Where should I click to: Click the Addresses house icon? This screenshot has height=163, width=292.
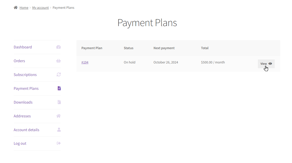(58, 116)
